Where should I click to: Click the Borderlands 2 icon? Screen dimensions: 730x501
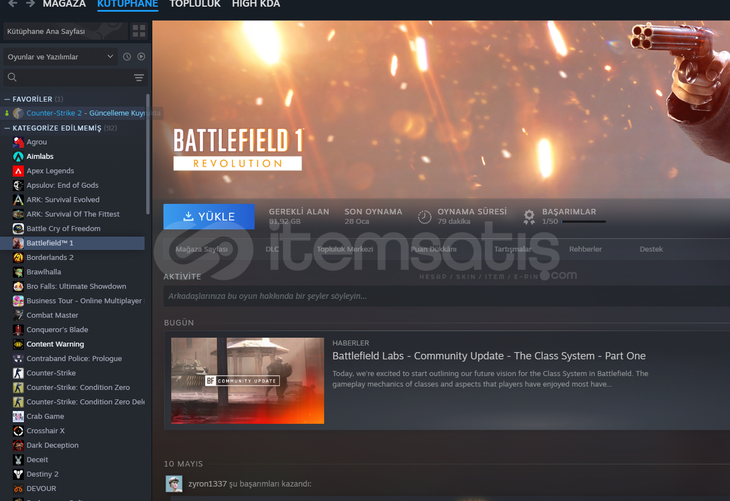pos(18,258)
